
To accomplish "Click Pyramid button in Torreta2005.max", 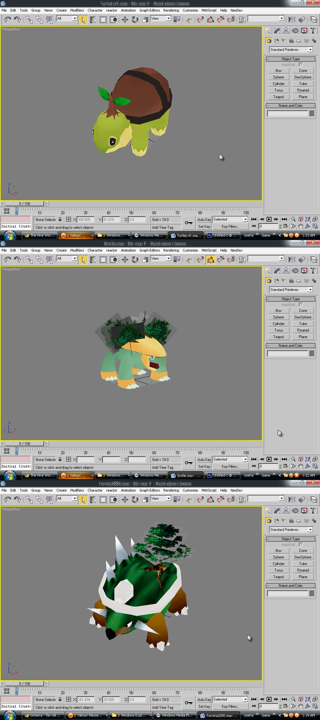I will point(303,570).
